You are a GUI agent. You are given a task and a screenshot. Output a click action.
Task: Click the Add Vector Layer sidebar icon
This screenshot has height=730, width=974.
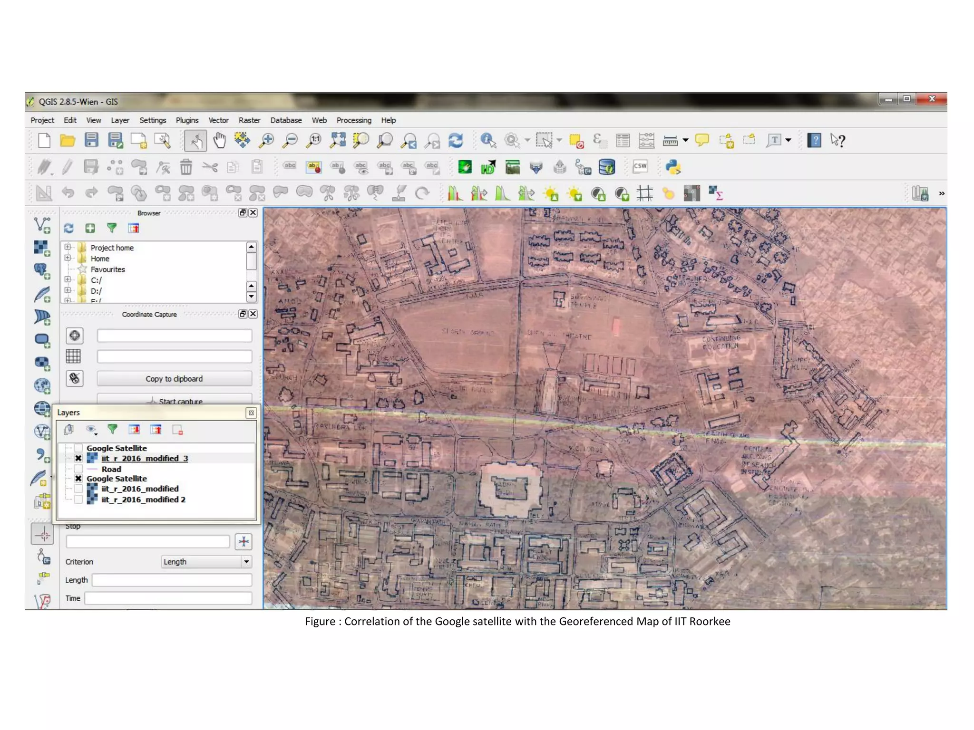(42, 225)
